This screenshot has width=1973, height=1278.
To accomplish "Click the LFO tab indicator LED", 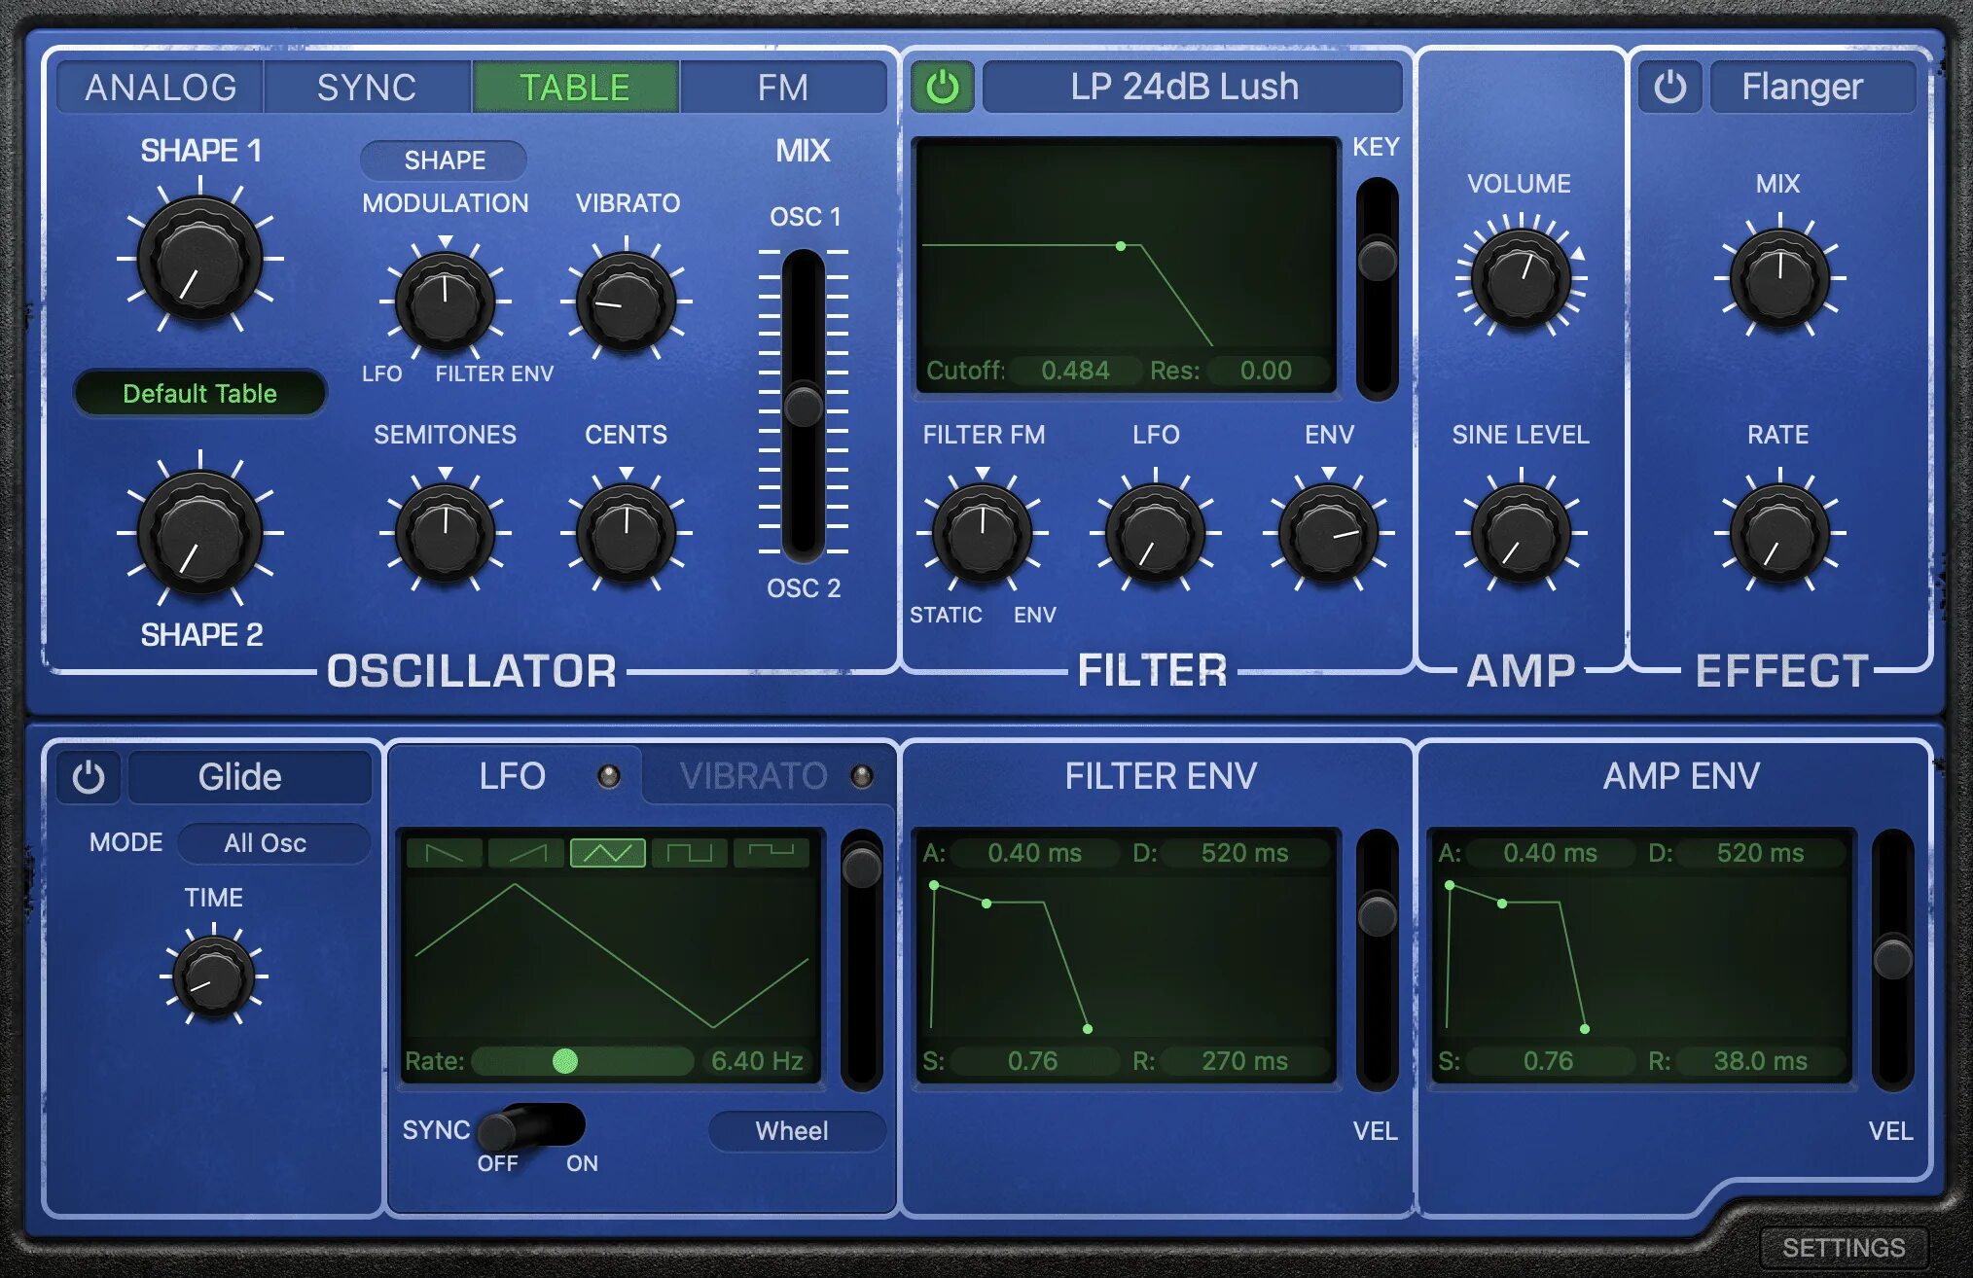I will [x=609, y=776].
